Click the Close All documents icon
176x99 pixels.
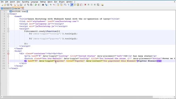[18, 5]
